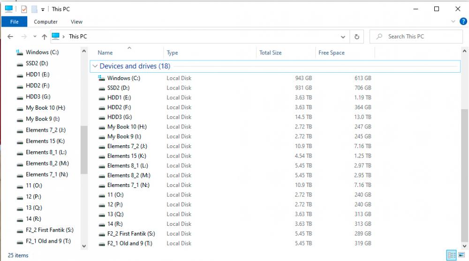Click the This PC icon in title bar

pos(8,9)
